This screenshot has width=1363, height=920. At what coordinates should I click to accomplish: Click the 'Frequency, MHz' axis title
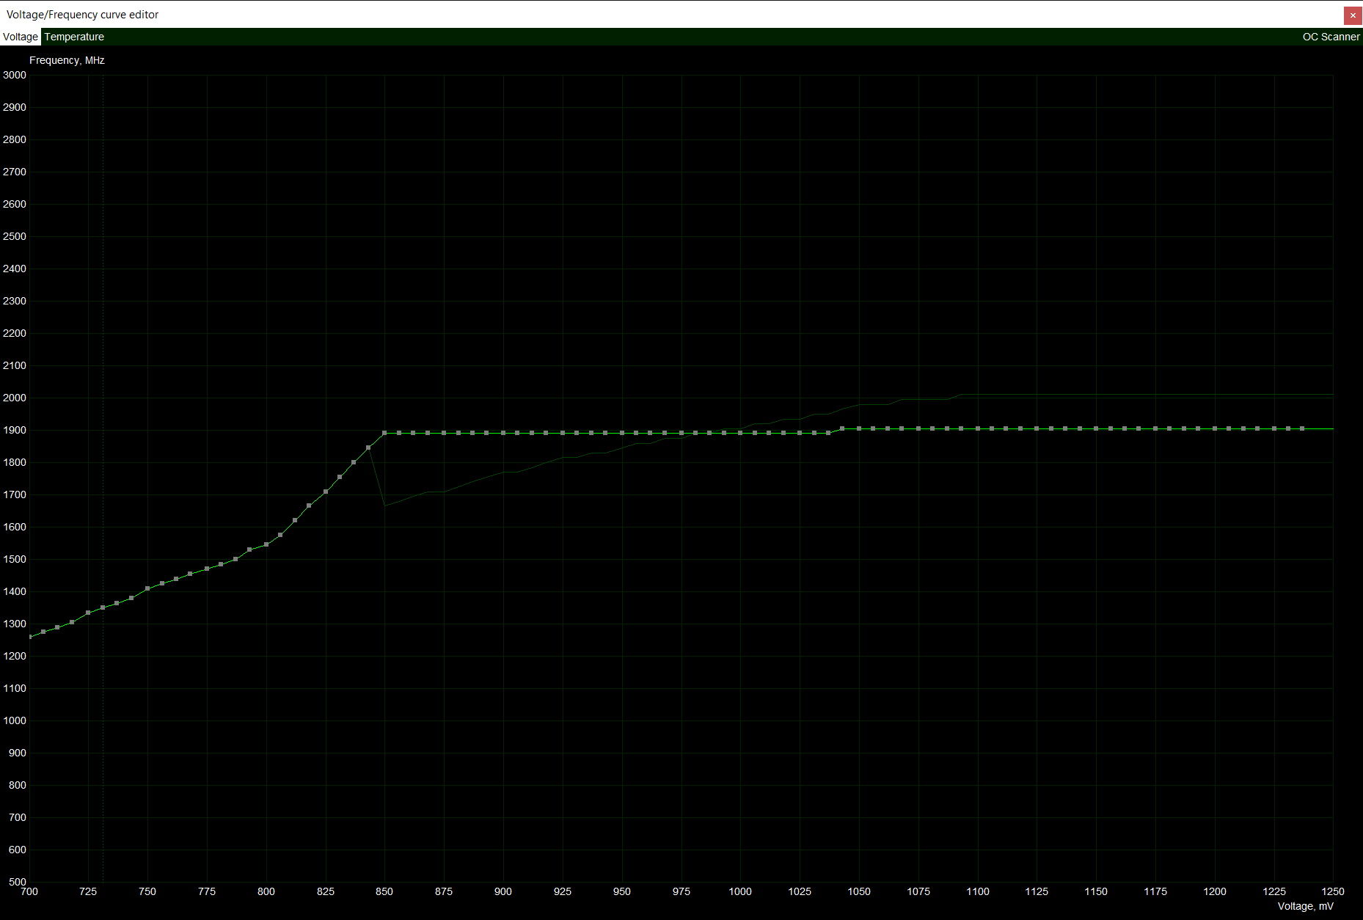coord(67,60)
